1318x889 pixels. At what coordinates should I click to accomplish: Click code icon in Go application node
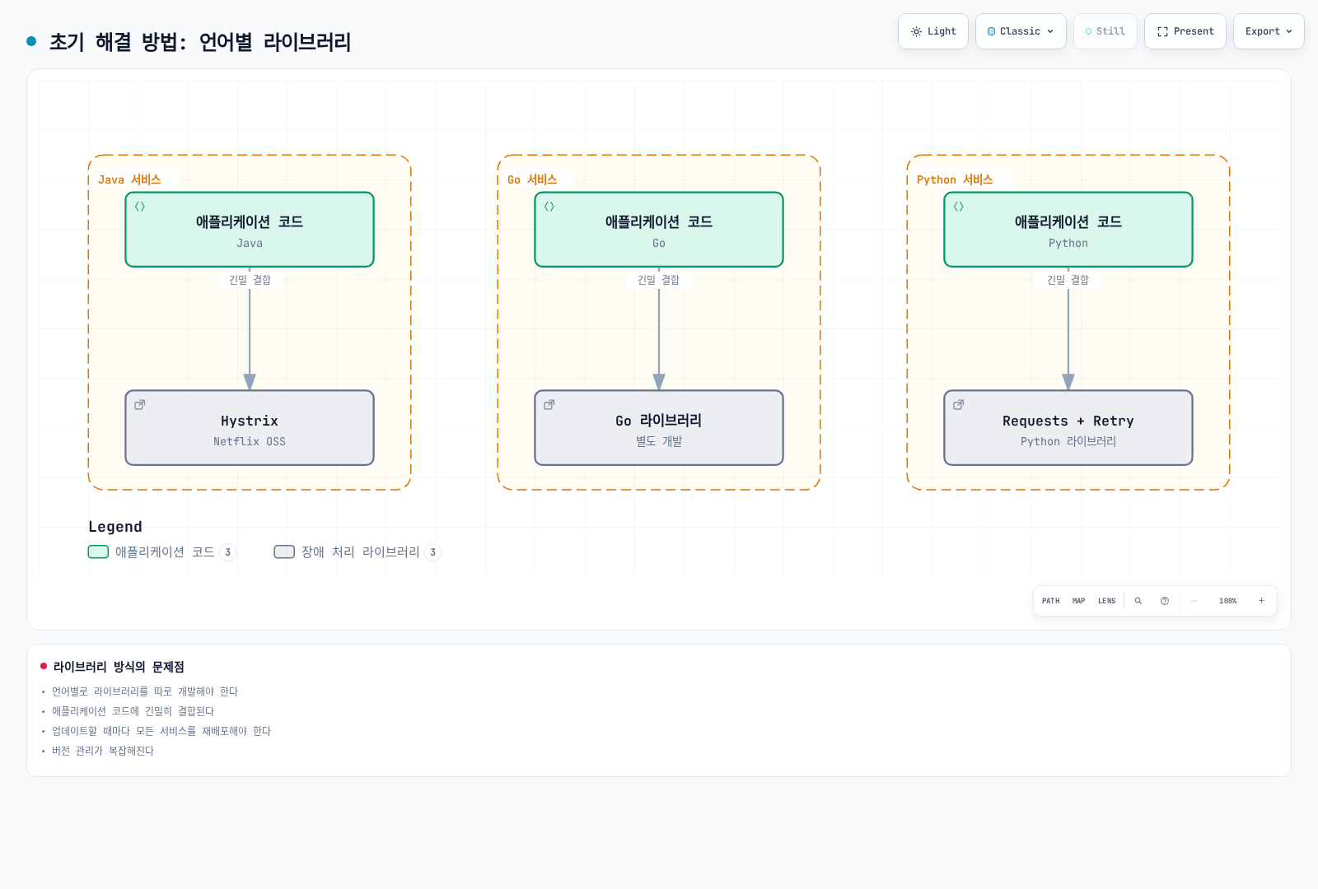[549, 207]
